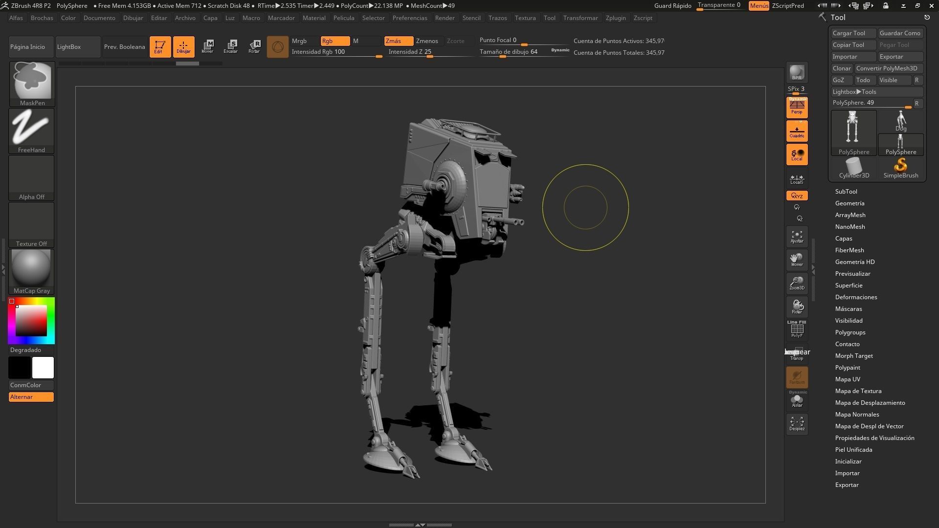Activate Edit mode button

tap(160, 47)
